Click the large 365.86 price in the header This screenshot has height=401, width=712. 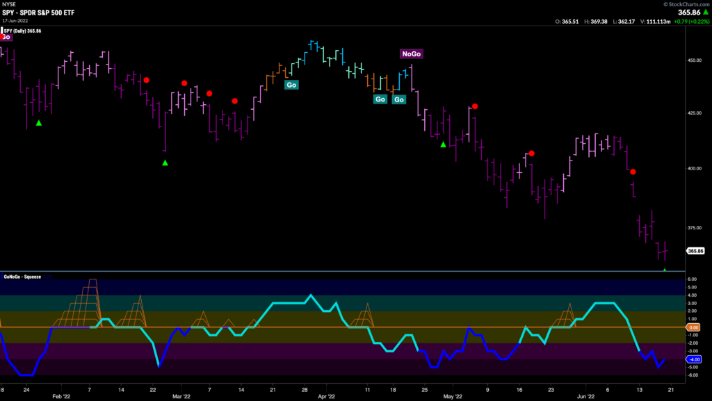point(689,13)
